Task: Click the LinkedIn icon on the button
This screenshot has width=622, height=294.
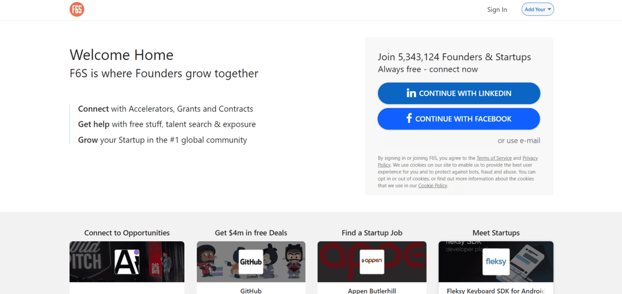Action: click(x=411, y=93)
